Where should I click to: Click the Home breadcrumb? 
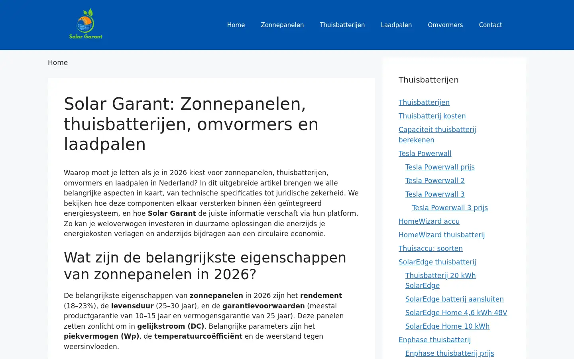(58, 63)
